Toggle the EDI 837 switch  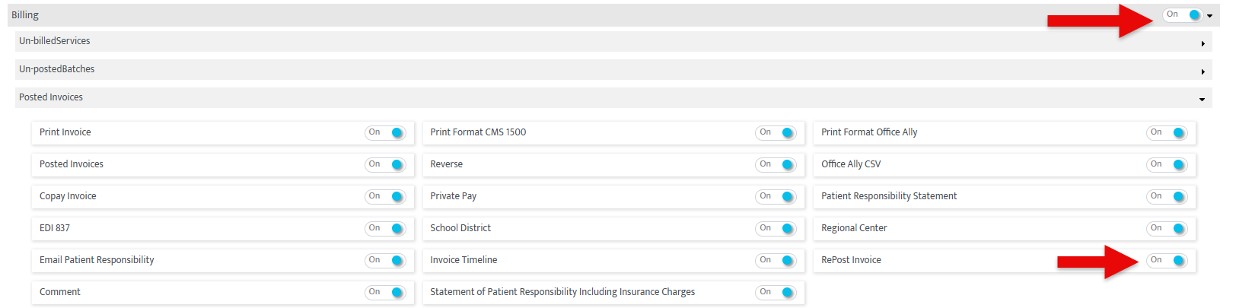(x=386, y=229)
